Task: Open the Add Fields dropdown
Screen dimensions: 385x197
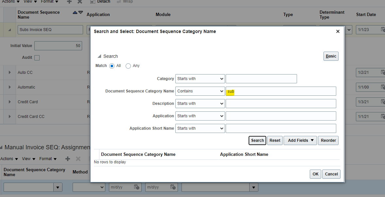Action: pyautogui.click(x=300, y=140)
